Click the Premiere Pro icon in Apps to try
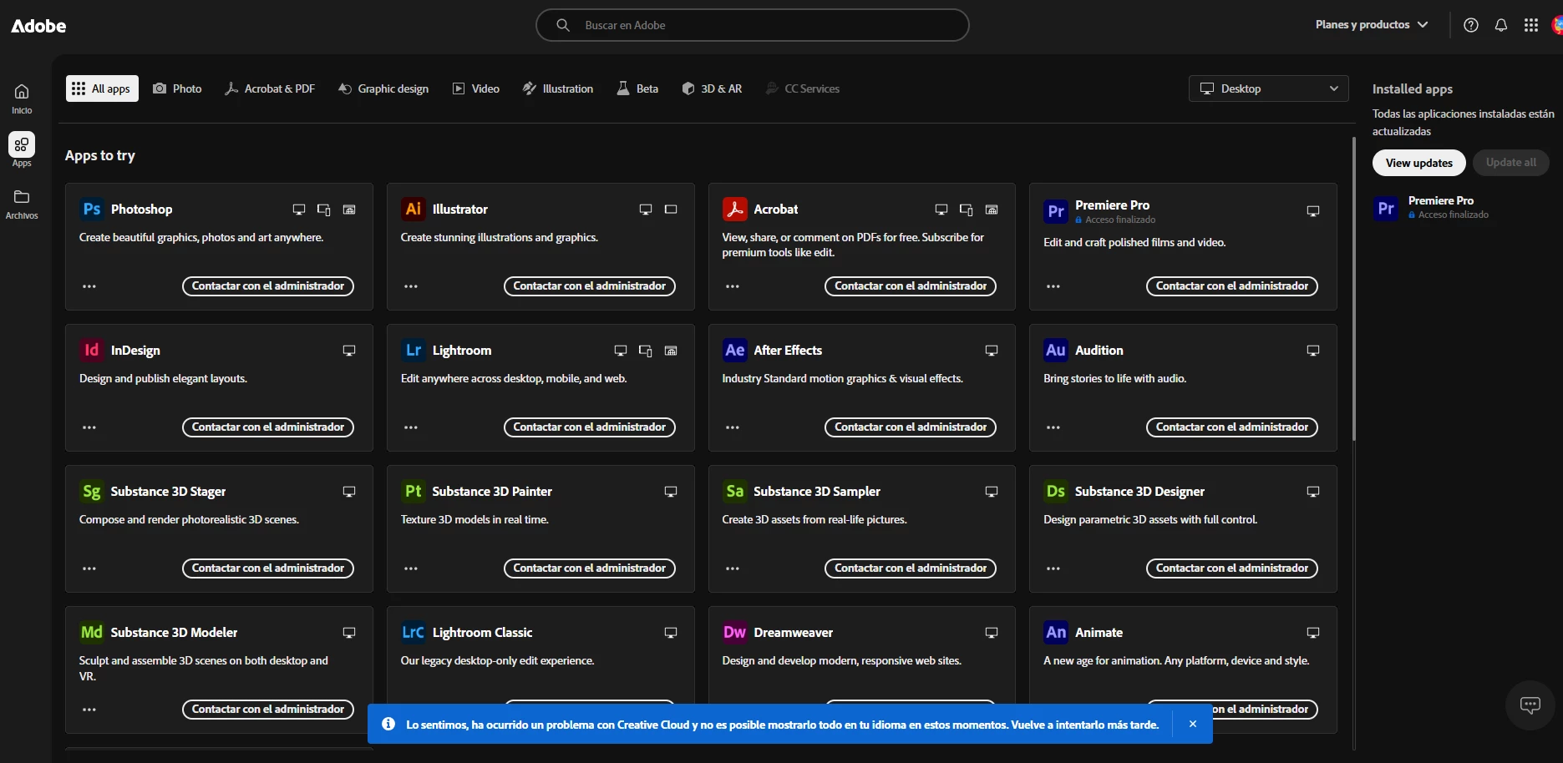Screen dimensions: 1563x763 click(x=1056, y=211)
